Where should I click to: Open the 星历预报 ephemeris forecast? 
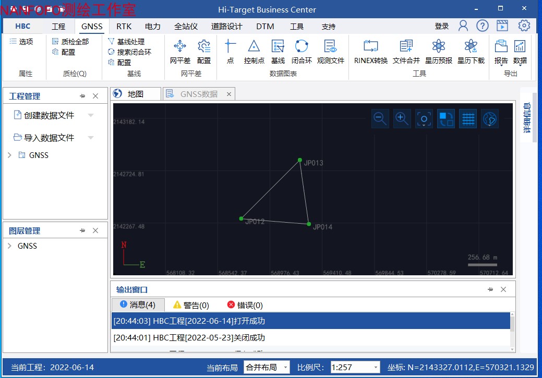(439, 52)
